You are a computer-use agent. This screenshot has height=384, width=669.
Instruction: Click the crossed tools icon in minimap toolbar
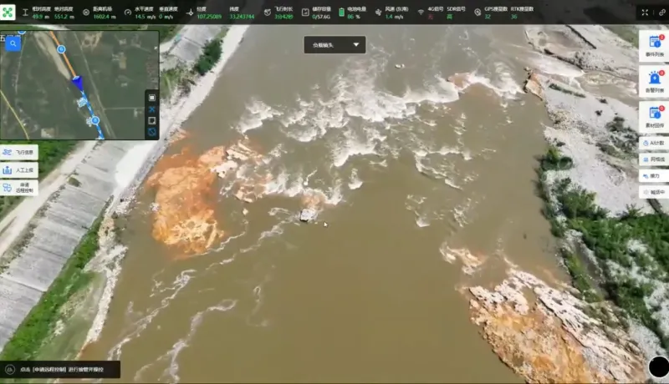pos(152,109)
